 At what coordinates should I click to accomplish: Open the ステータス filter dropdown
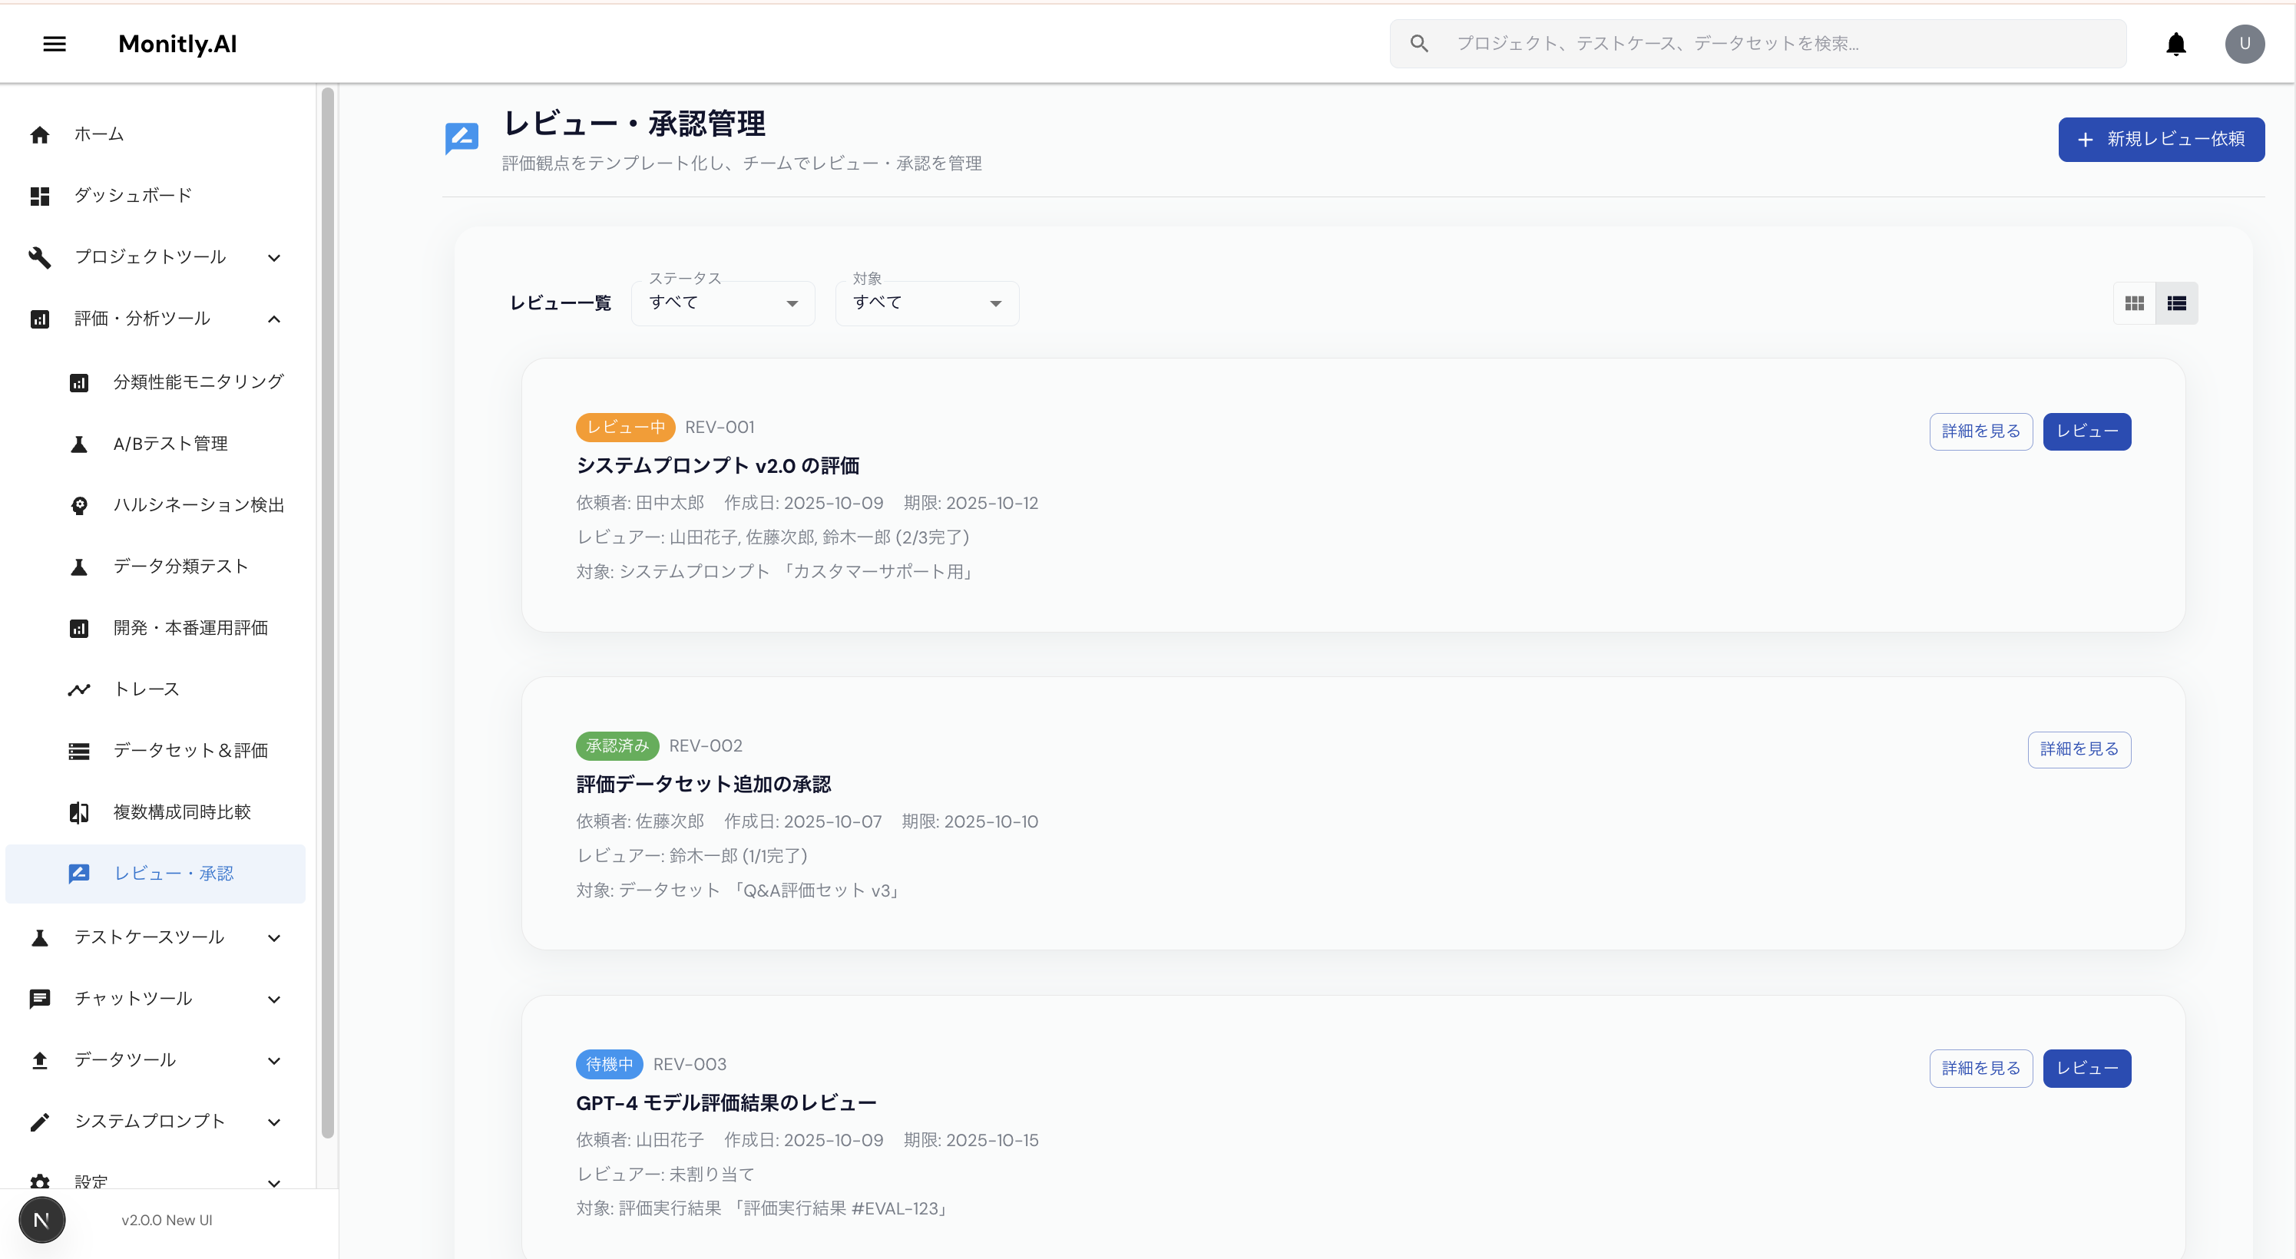(722, 303)
